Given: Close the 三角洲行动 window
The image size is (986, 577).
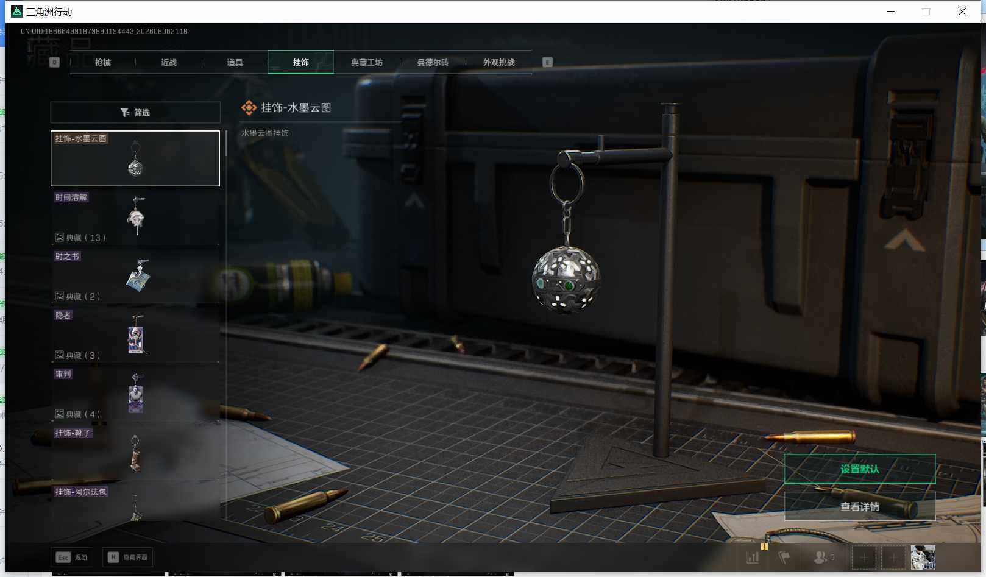Looking at the screenshot, I should [x=962, y=12].
